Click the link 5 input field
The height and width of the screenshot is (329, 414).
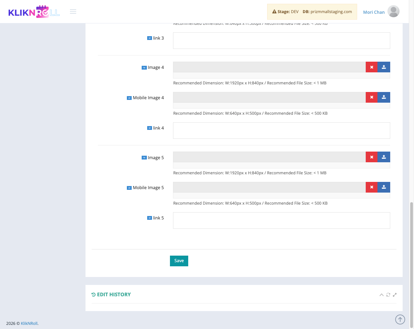(281, 220)
